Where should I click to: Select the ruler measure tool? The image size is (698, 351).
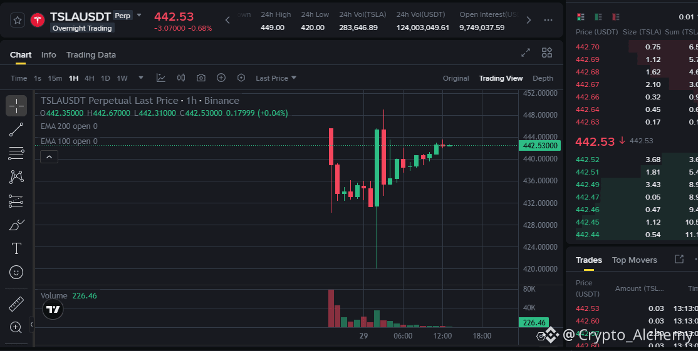point(16,304)
